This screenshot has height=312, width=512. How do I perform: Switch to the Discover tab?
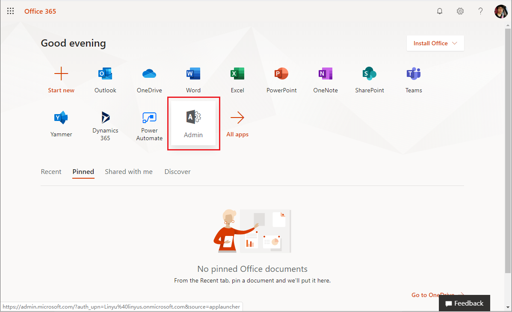(178, 172)
